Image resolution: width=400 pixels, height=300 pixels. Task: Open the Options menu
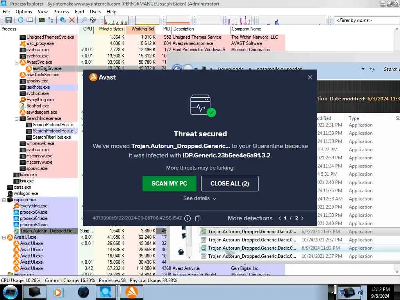24,12
